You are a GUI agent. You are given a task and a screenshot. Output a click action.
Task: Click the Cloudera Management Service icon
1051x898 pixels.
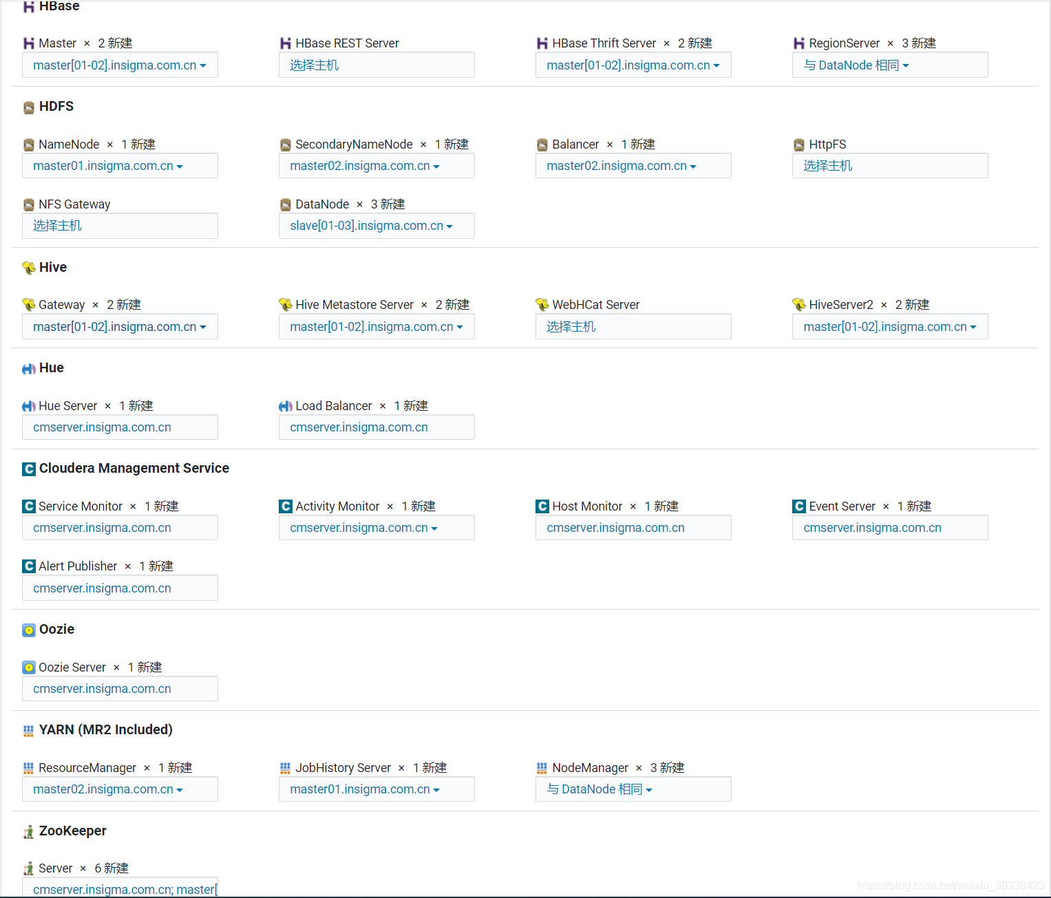[x=29, y=469]
